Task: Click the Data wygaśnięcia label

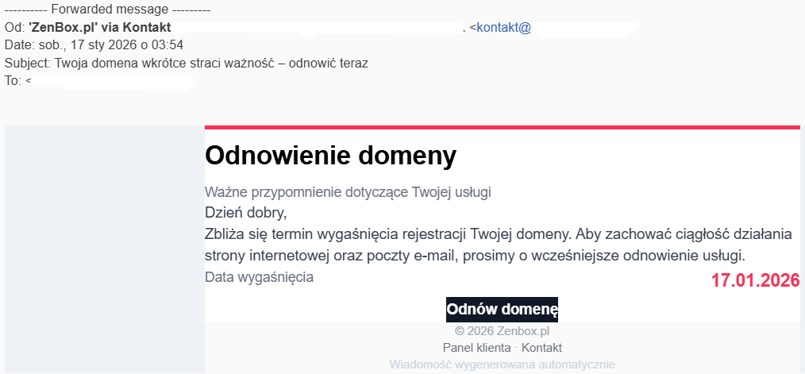Action: [259, 277]
